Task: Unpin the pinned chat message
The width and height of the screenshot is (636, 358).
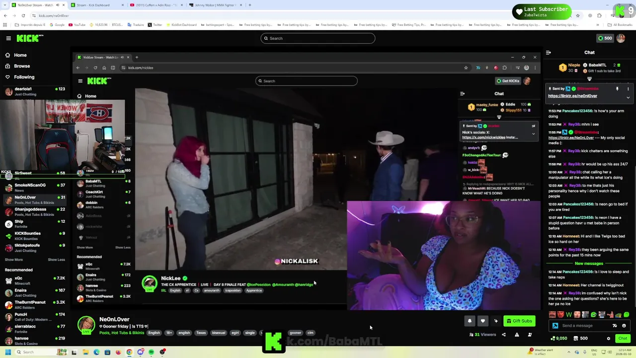Action: (x=617, y=89)
